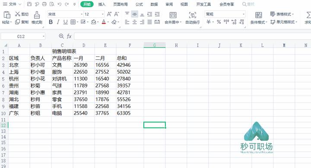Open the number format dropdown (常规)
This screenshot has height=168, width=311.
click(225, 14)
